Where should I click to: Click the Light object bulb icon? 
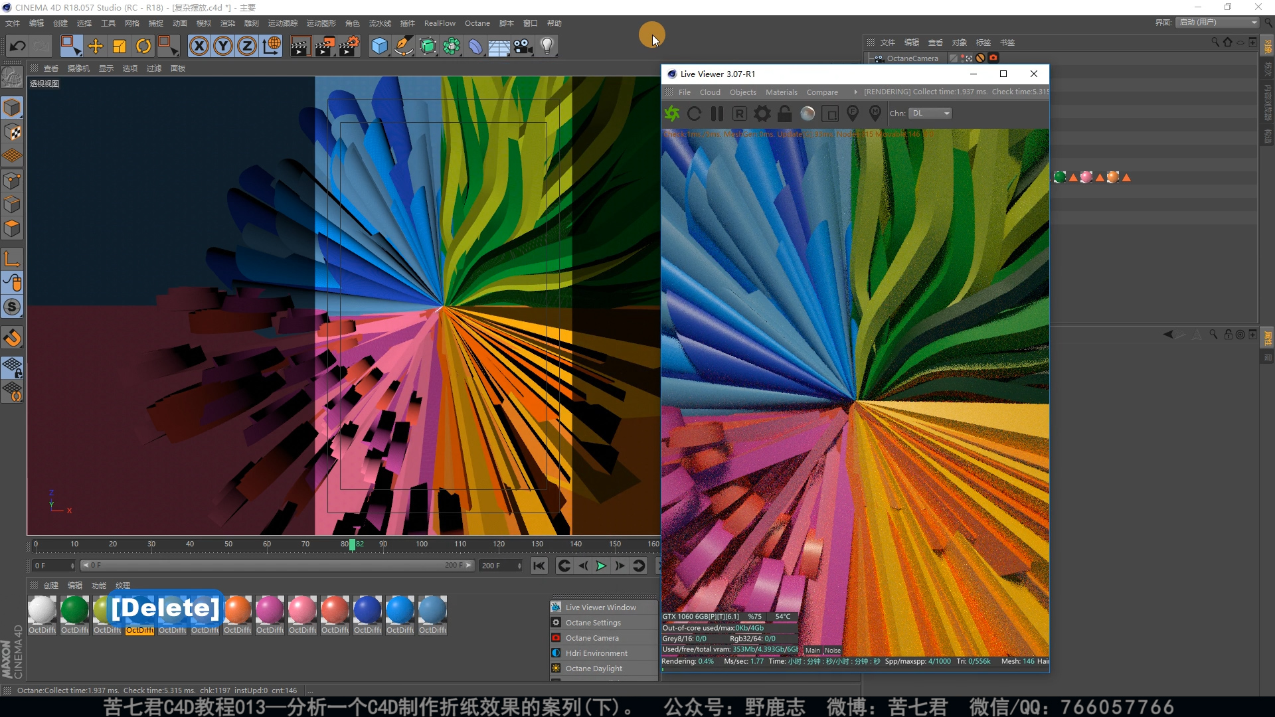click(547, 46)
